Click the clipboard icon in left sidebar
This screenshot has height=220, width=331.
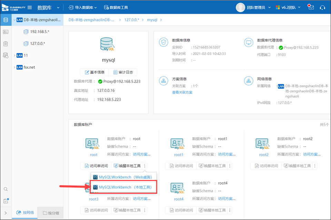pos(6,43)
